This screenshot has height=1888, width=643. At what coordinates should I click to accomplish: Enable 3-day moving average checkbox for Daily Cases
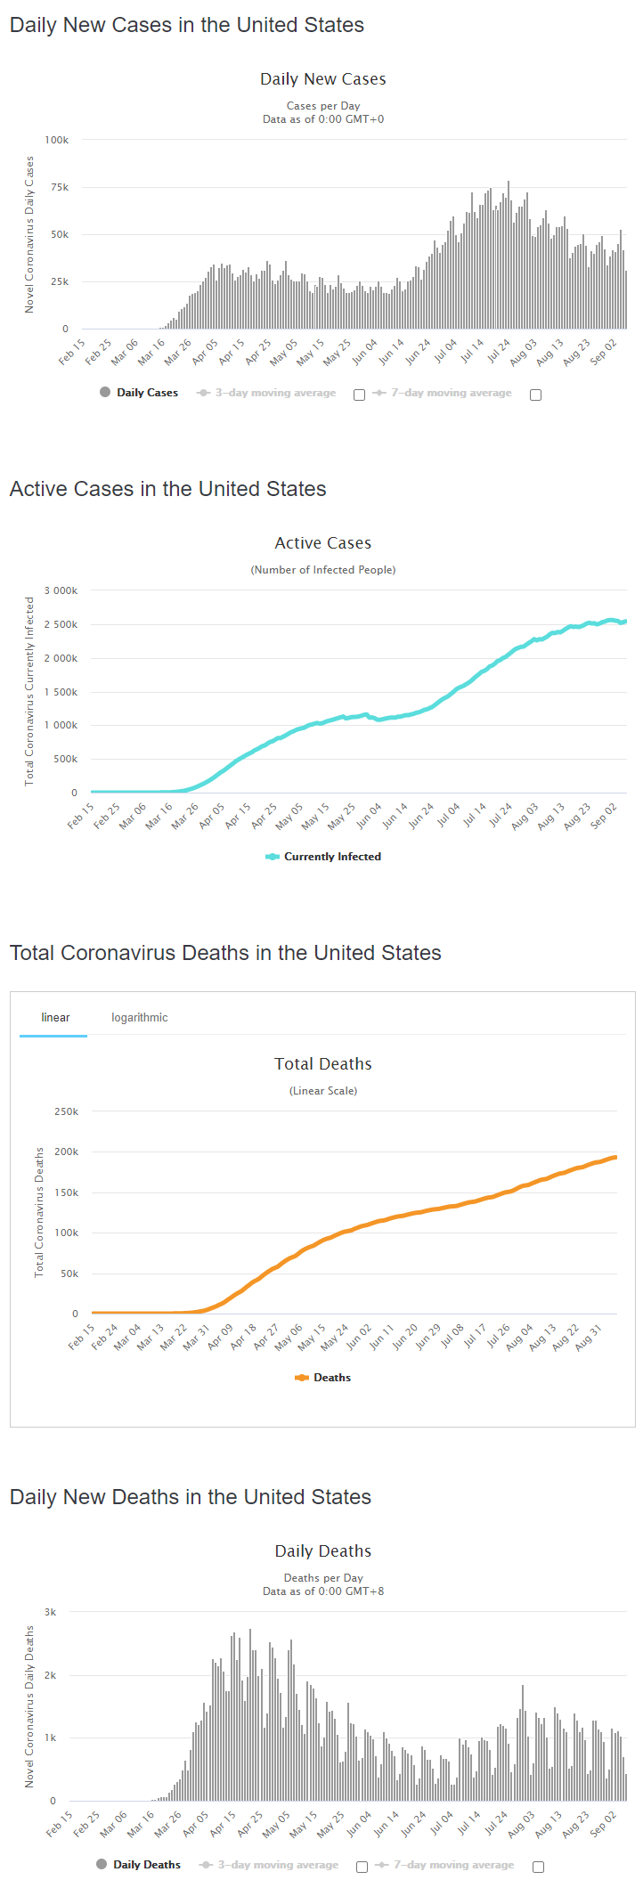[359, 395]
